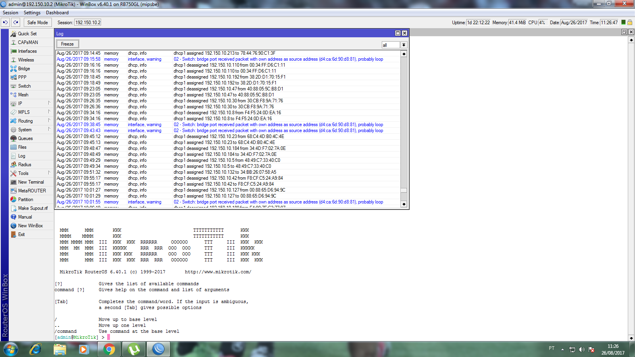The height and width of the screenshot is (357, 635).
Task: Select the 09:43:43 interface warning entry
Action: click(228, 131)
